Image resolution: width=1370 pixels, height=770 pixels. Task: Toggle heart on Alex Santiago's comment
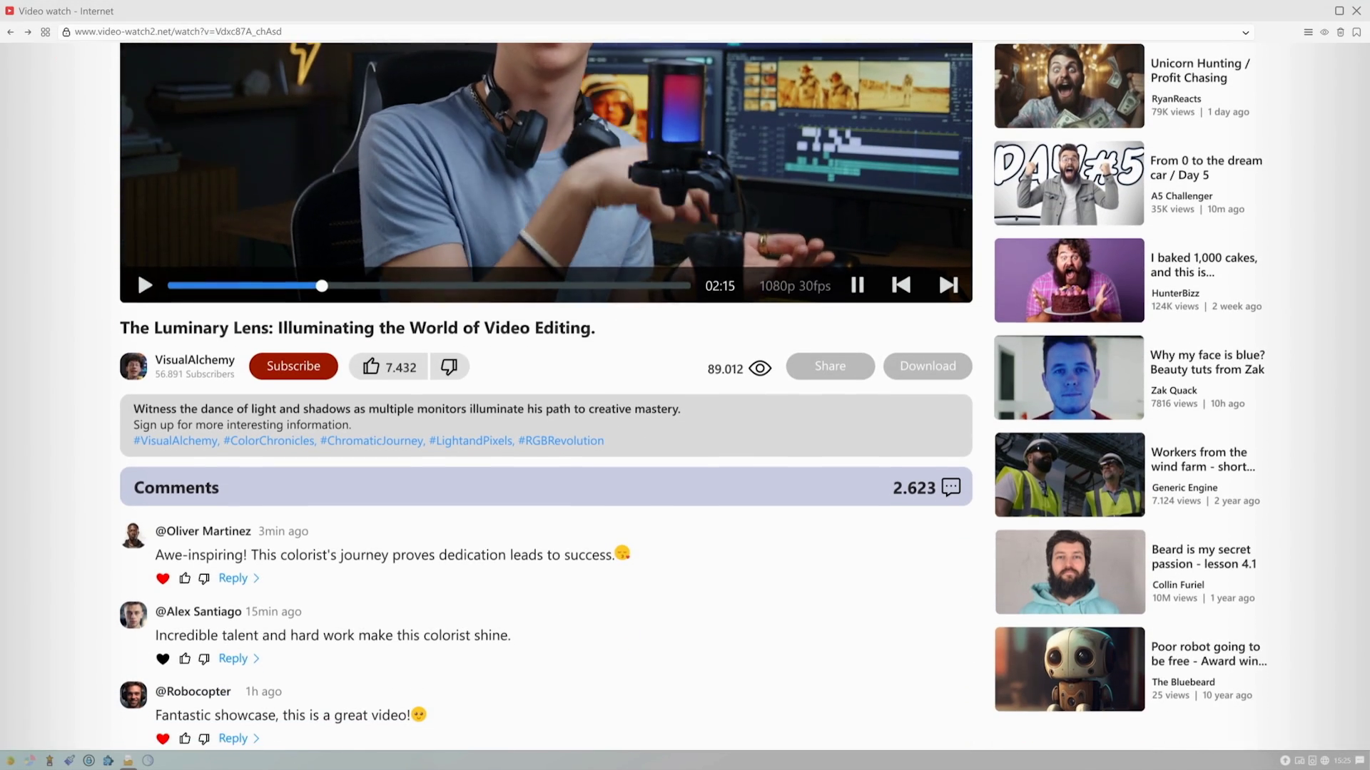tap(163, 659)
